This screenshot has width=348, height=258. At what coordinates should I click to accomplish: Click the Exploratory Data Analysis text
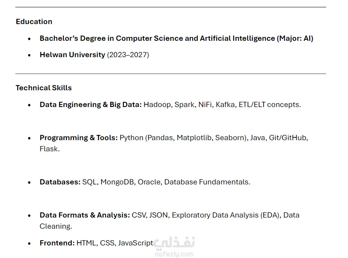click(215, 215)
